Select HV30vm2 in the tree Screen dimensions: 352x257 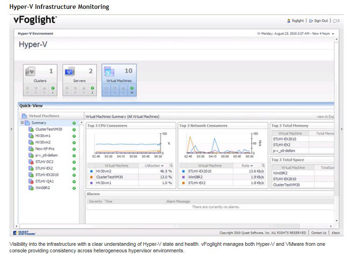click(42, 142)
